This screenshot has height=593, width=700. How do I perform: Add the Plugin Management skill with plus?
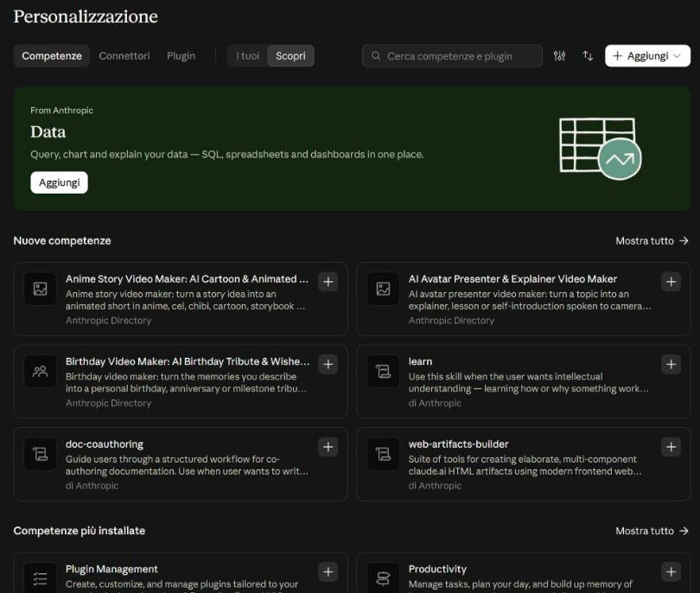point(328,572)
